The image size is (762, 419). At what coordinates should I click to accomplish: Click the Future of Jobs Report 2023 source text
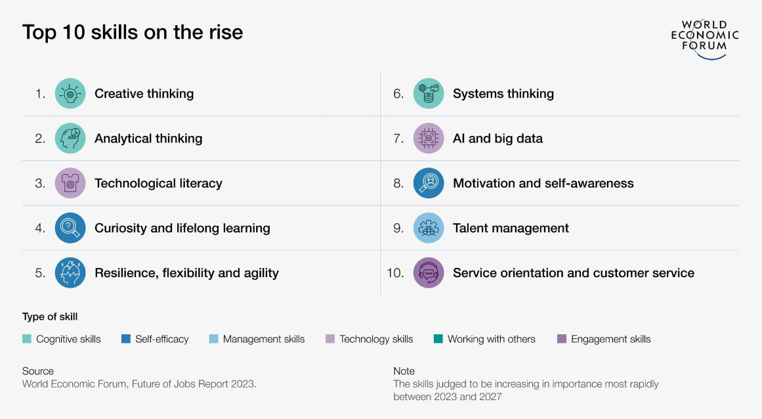[139, 384]
